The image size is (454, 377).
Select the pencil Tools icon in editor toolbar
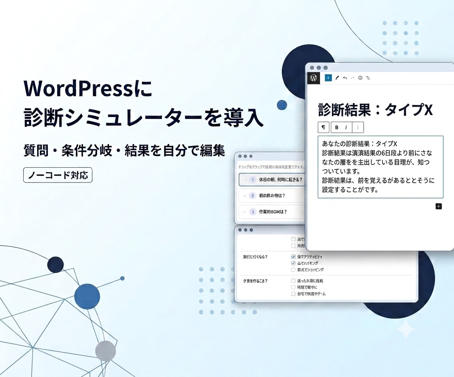coord(337,78)
